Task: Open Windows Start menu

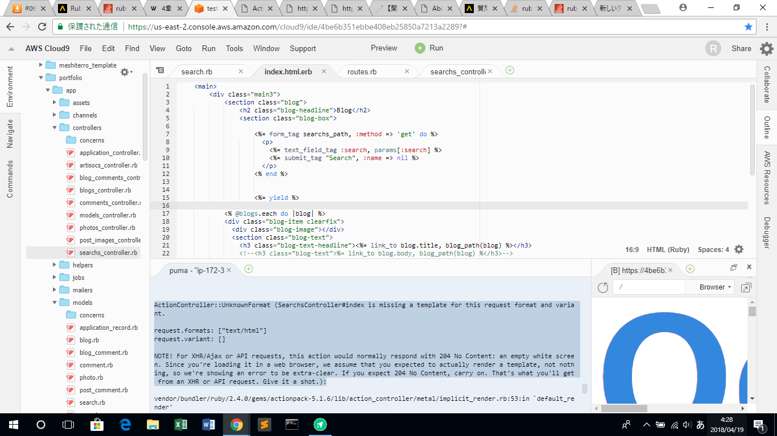Action: (x=14, y=424)
